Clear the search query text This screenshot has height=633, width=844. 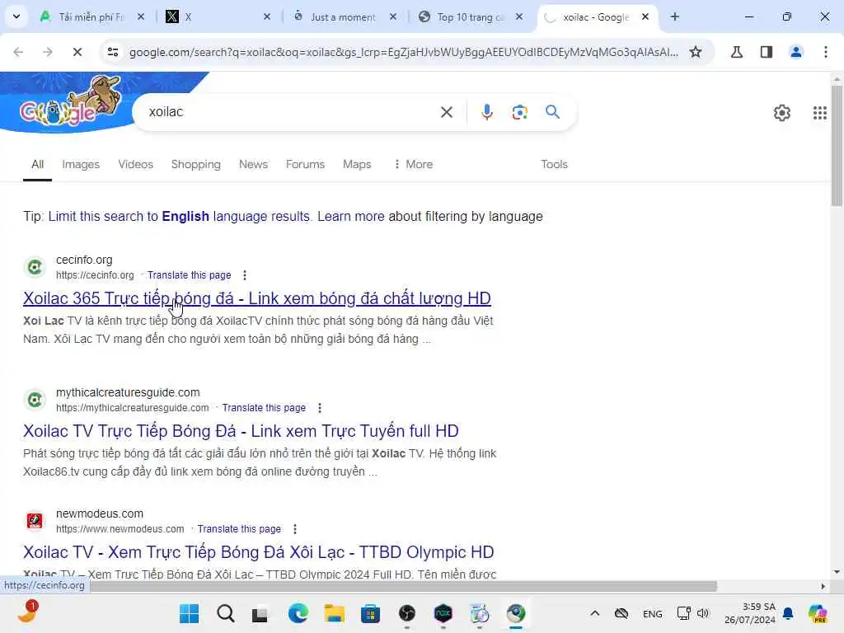446,112
